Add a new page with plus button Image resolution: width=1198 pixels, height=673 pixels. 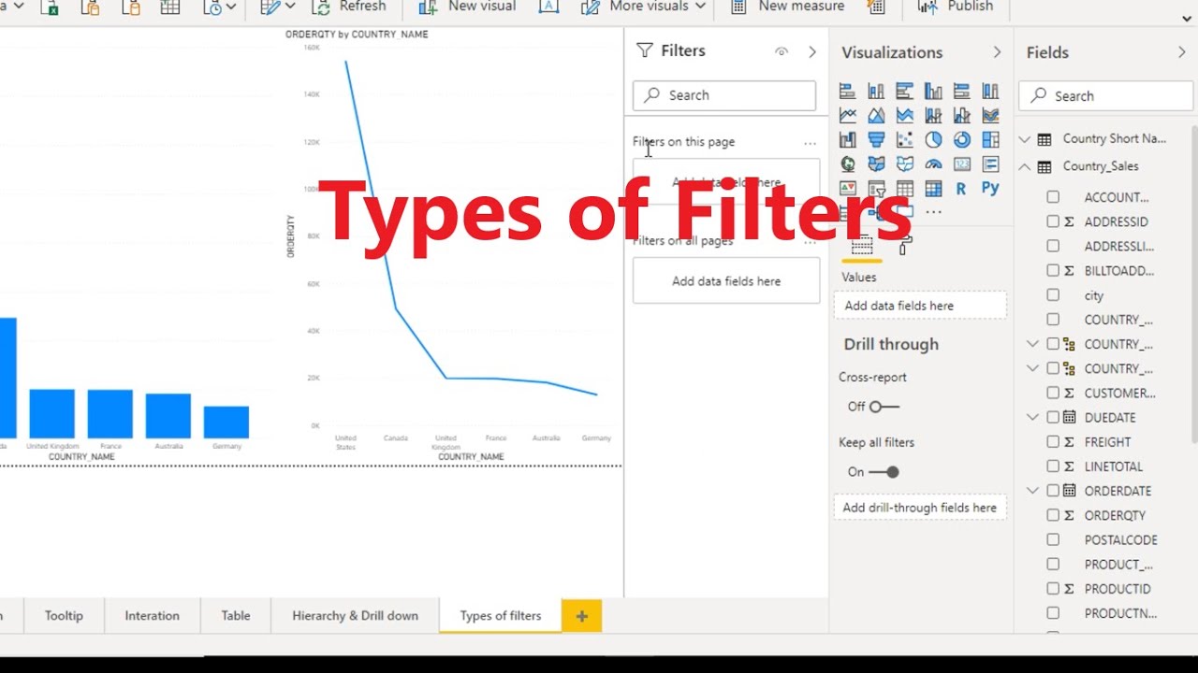pos(581,616)
